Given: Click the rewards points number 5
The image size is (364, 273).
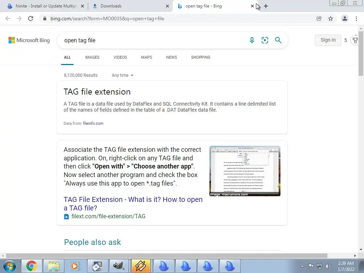Looking at the screenshot, I should (x=346, y=40).
